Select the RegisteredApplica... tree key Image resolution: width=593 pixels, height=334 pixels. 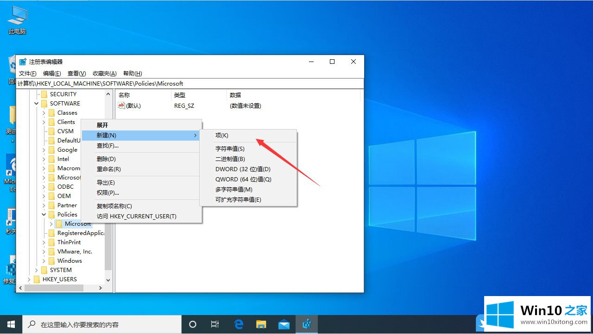coord(80,233)
